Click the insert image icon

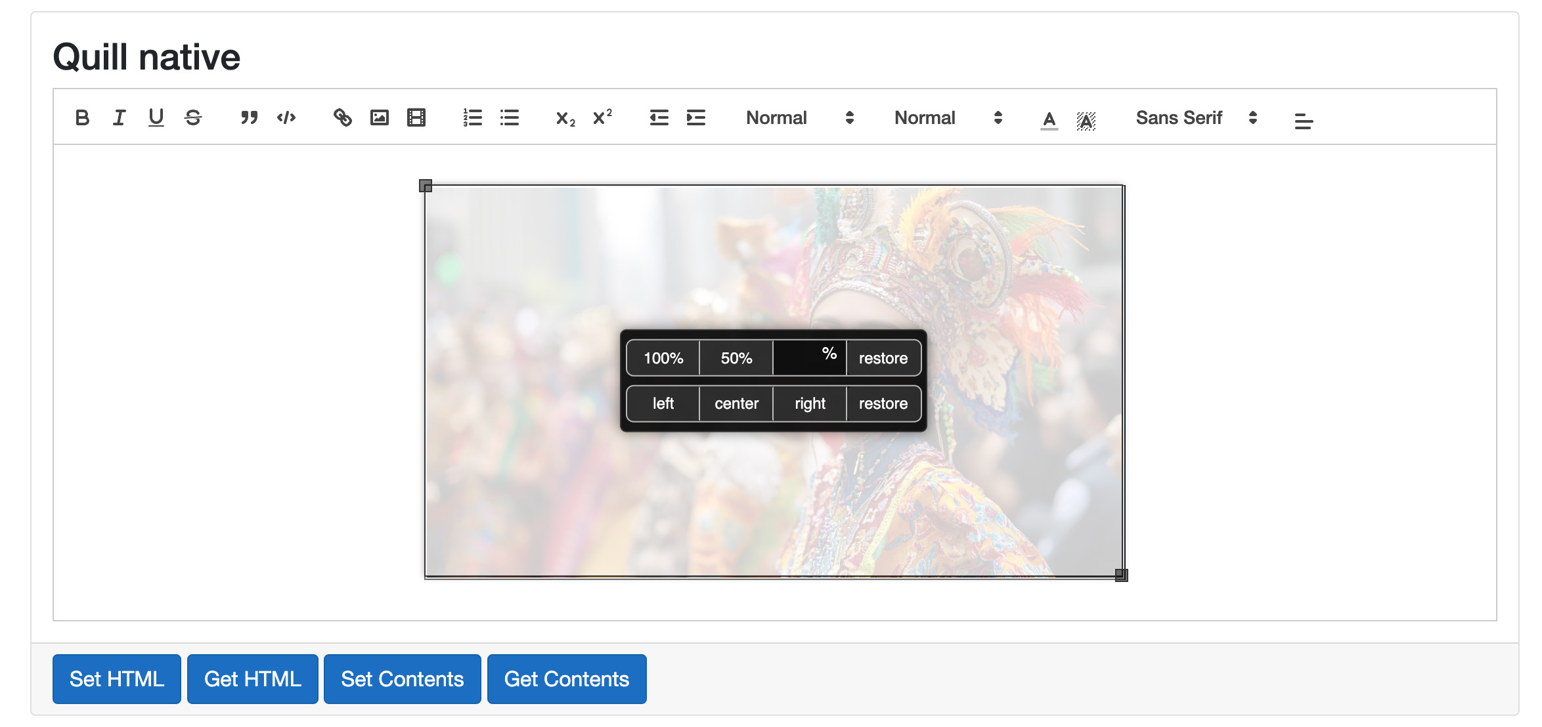coord(379,118)
